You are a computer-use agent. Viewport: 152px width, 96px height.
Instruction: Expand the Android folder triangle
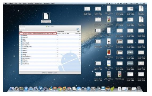pyautogui.click(x=20, y=37)
